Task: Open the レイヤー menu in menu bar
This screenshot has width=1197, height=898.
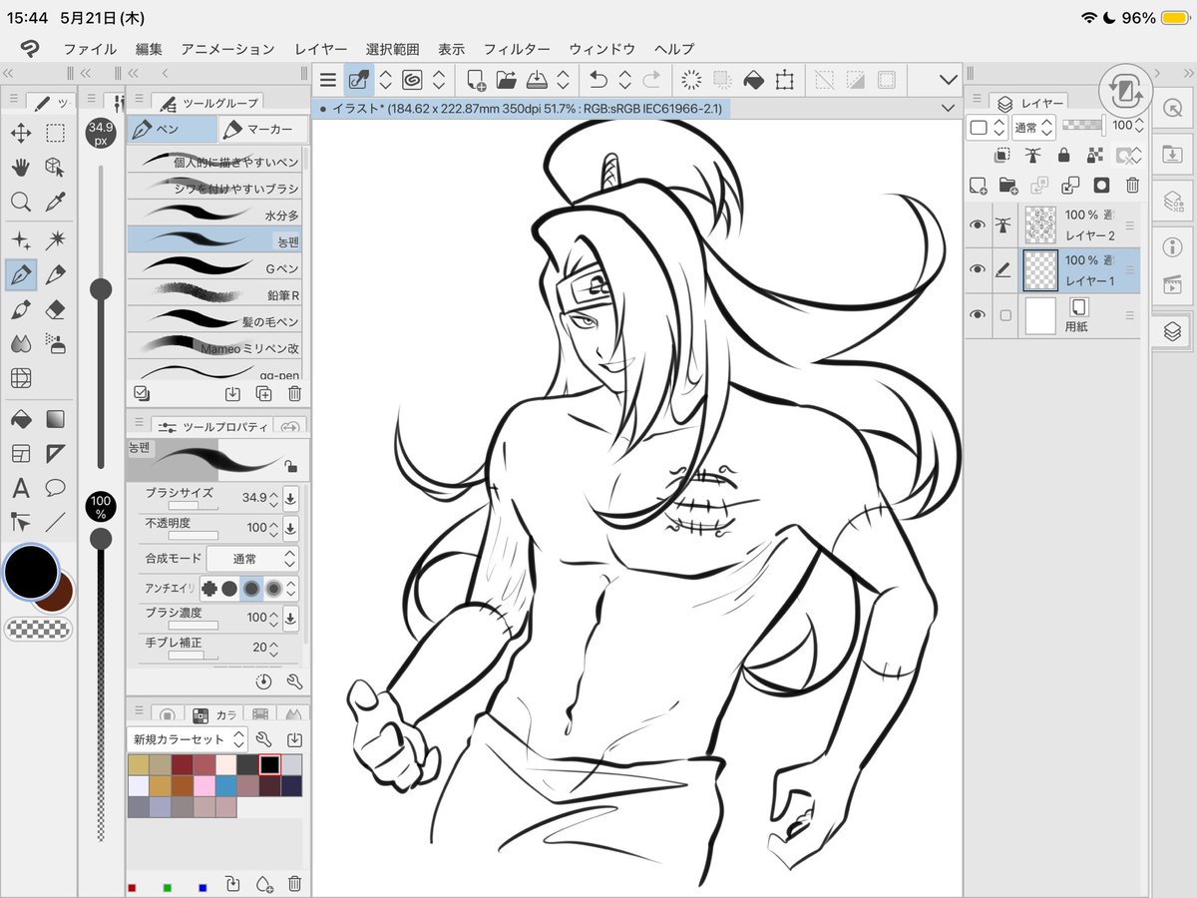Action: point(321,48)
